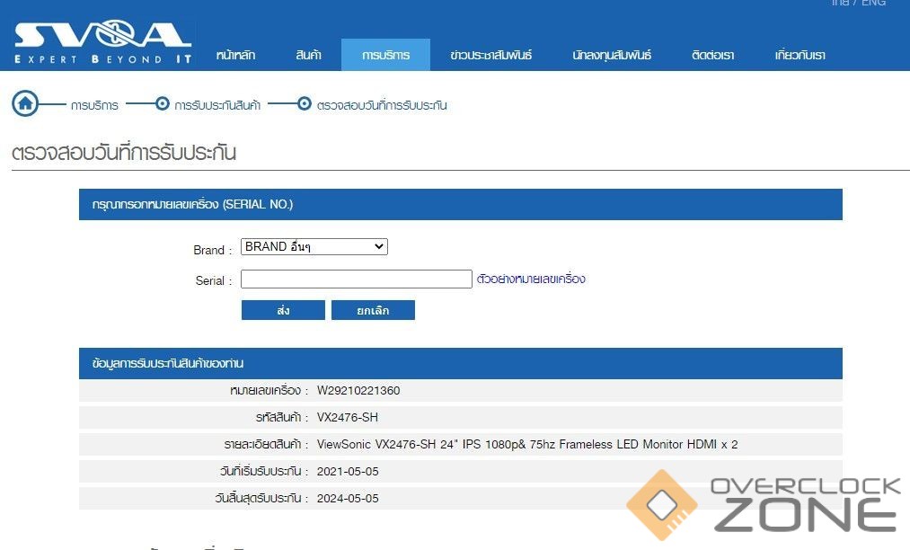
Task: Open the ตัวอย่างหมายเลขเครื่อง example link
Action: (x=531, y=279)
